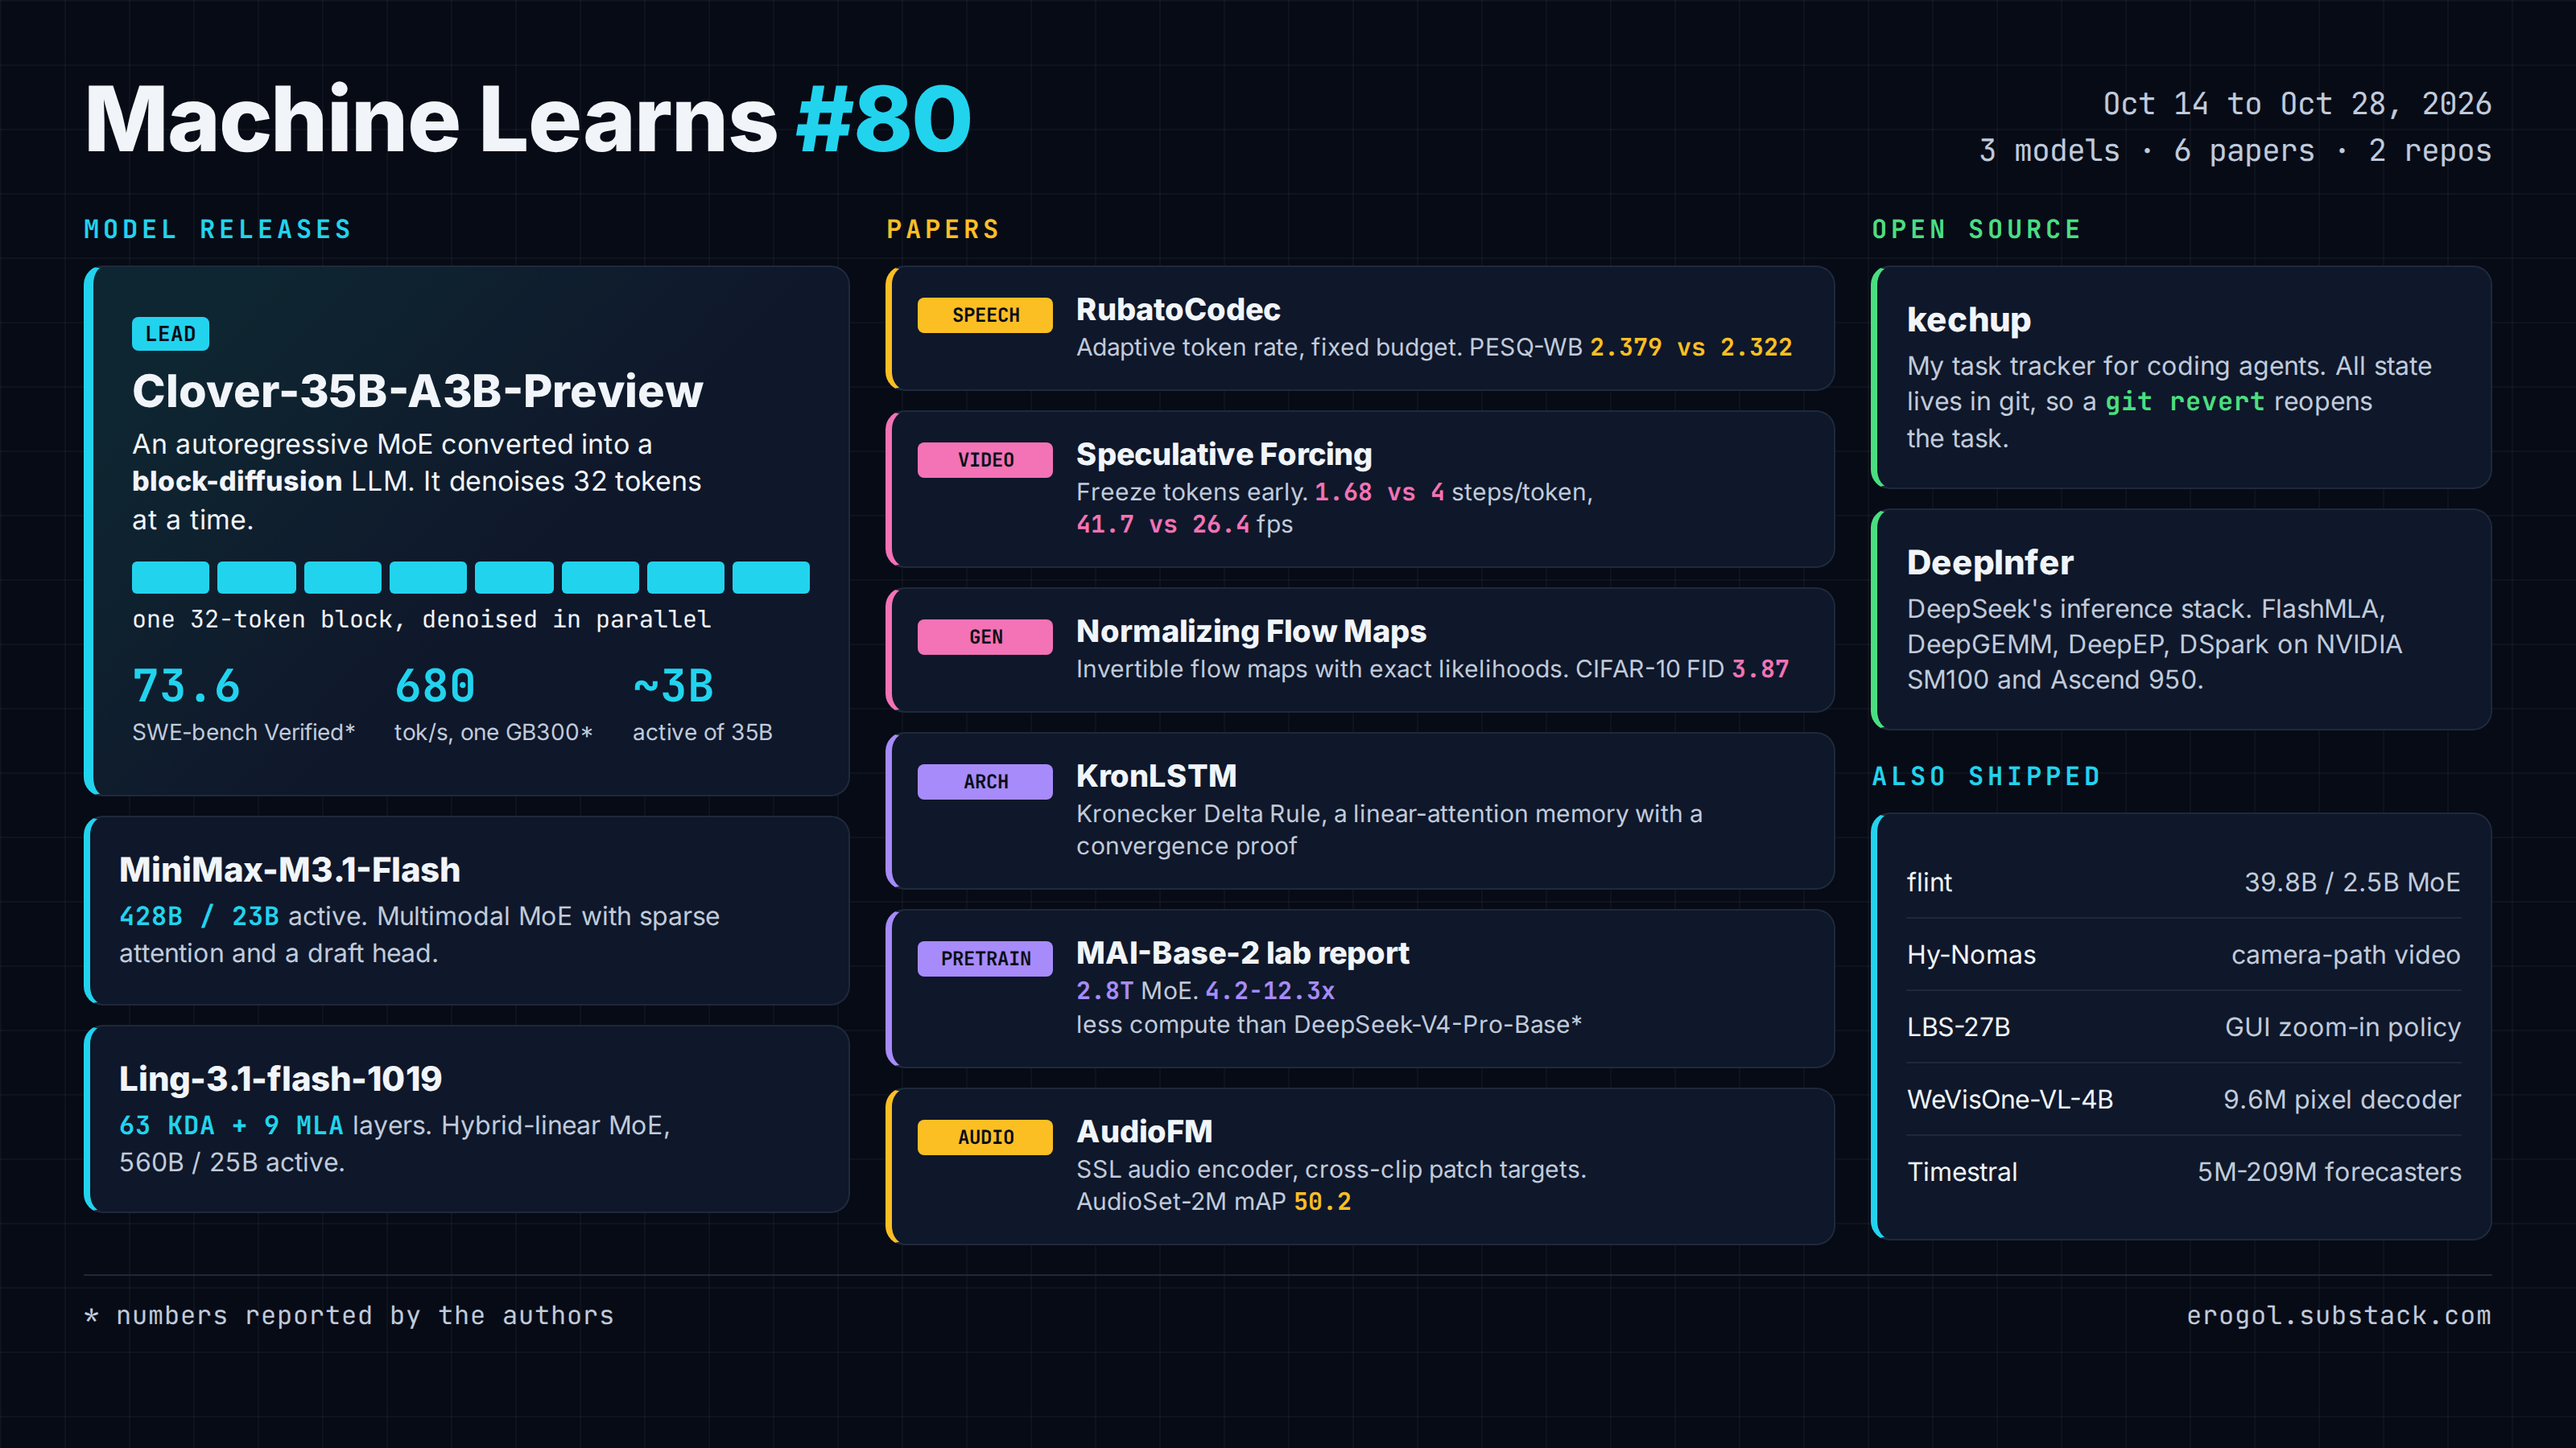The image size is (2576, 1448).
Task: Click the Hy-Nomas row label
Action: pos(1971,954)
